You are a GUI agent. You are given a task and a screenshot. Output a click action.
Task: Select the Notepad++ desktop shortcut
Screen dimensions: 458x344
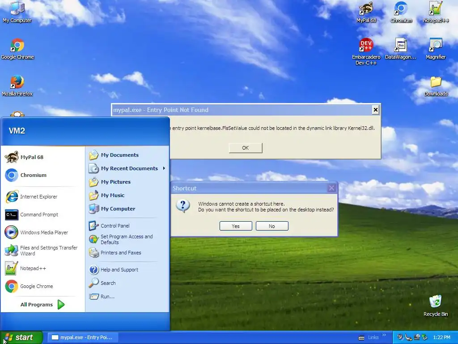tap(436, 12)
